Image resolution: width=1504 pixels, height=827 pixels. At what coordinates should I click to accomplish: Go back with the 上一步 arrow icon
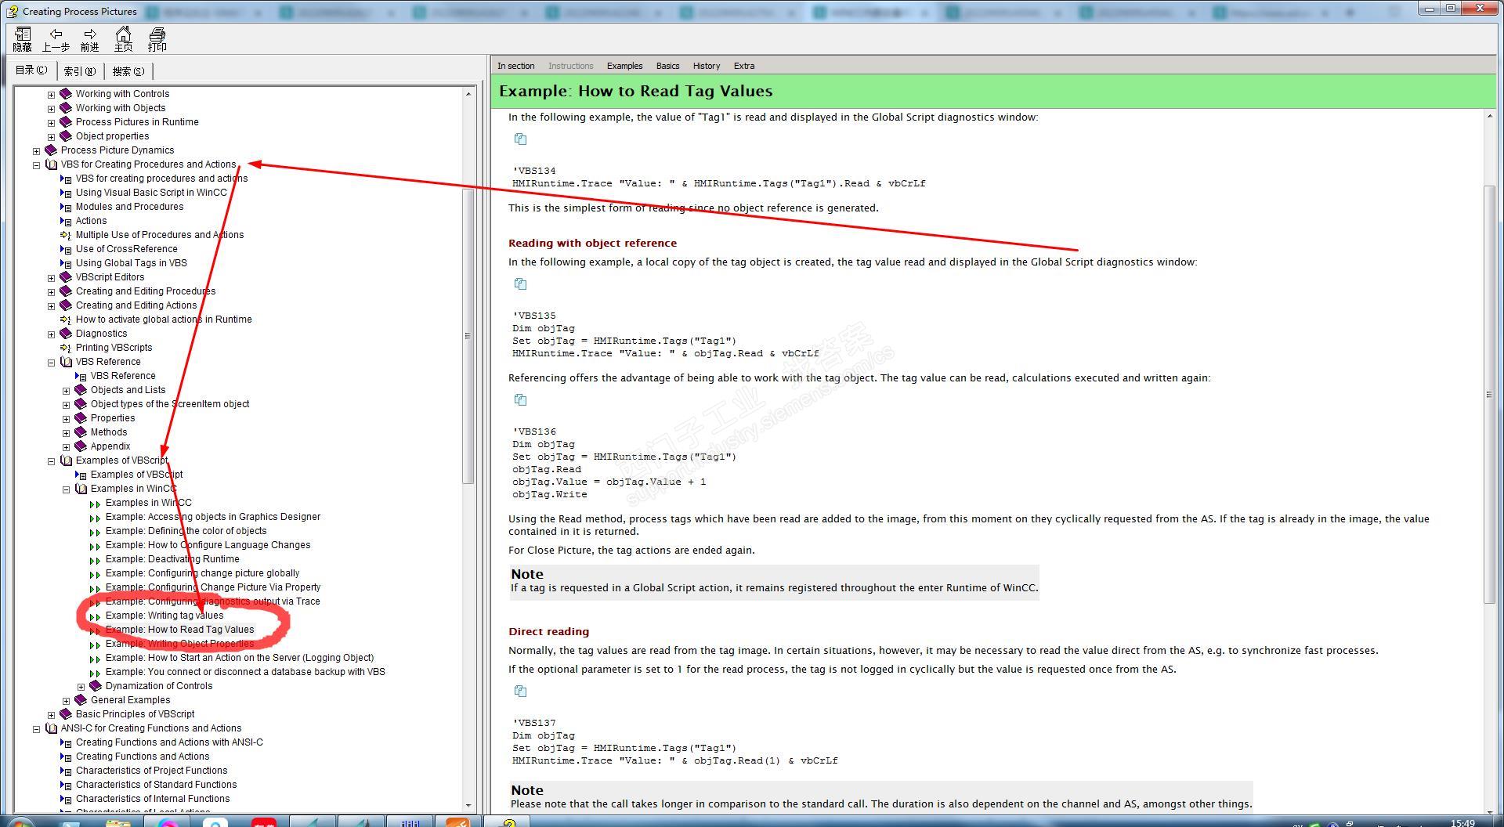[x=56, y=34]
